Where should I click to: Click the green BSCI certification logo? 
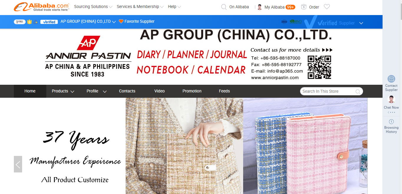coord(296,22)
